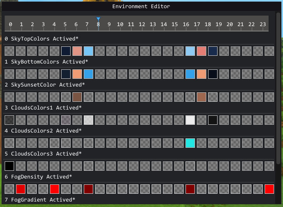Jump to hour 5 on the timeline
Viewport: 283px width, 207px height.
coord(65,24)
